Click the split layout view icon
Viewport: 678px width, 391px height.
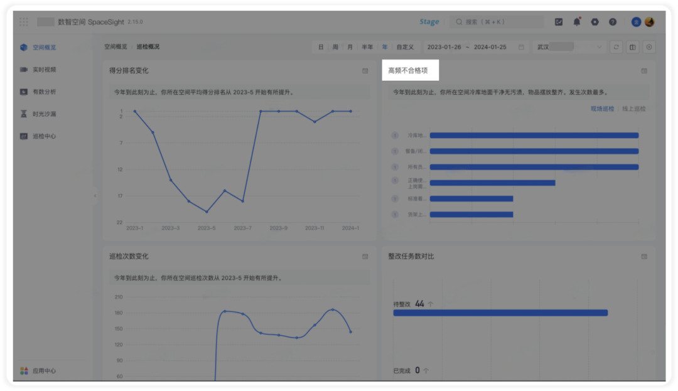click(633, 47)
